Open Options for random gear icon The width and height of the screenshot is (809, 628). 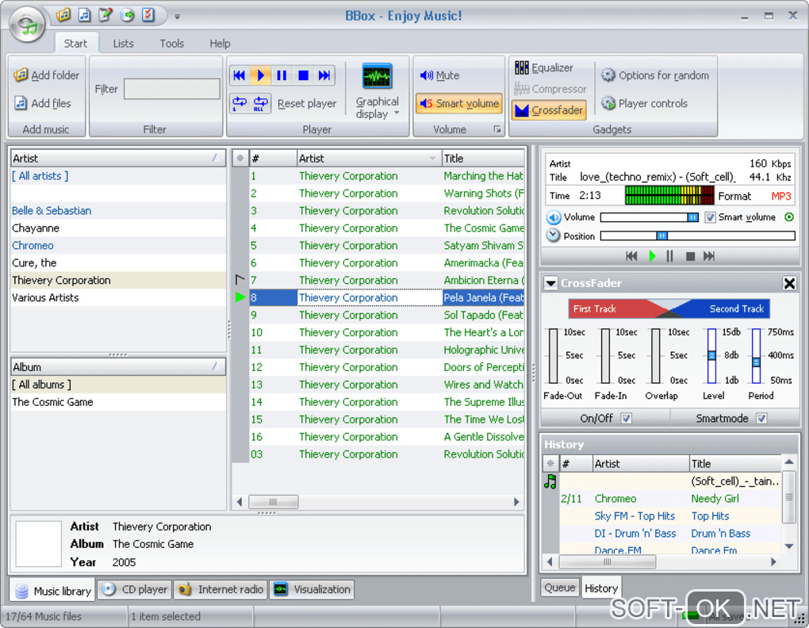(608, 75)
